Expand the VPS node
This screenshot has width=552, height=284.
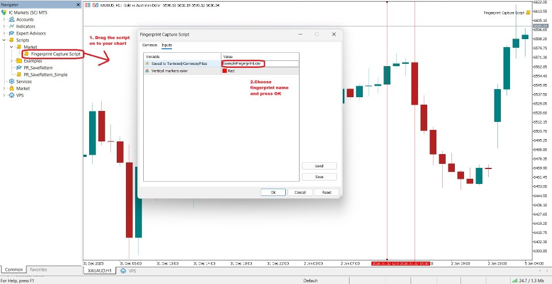[x=4, y=95]
